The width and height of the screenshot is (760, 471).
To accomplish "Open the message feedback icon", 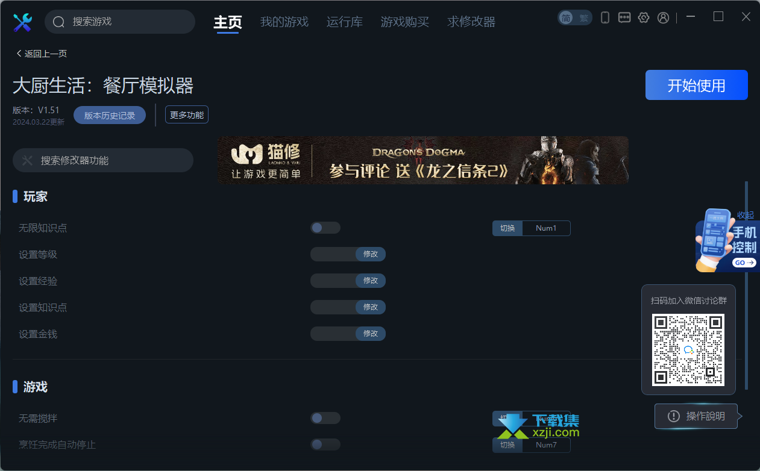I will tap(624, 18).
